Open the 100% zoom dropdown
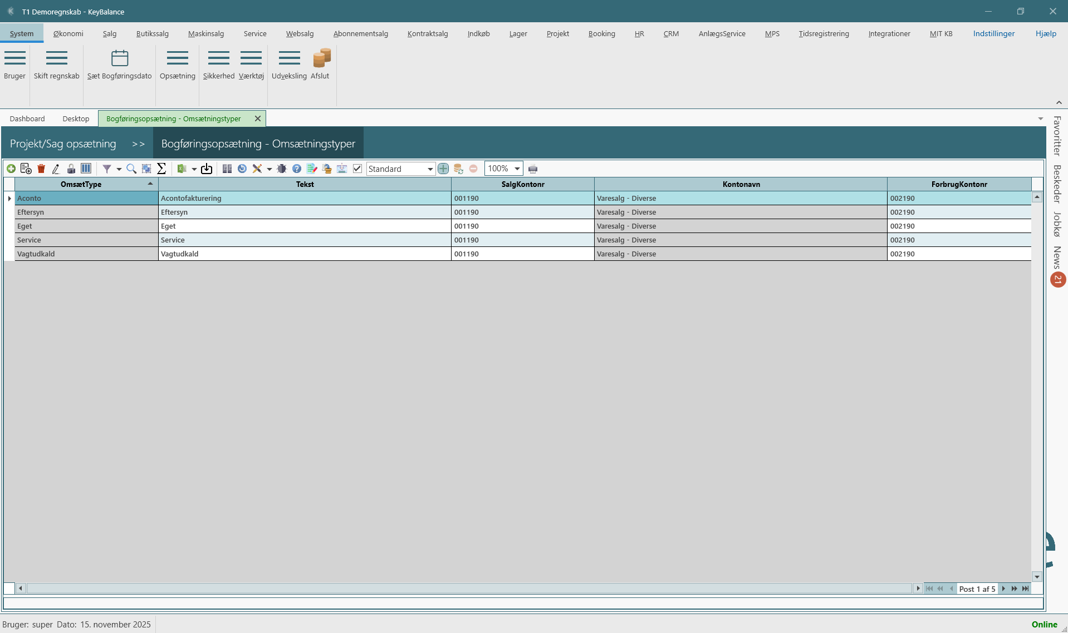 pyautogui.click(x=517, y=169)
